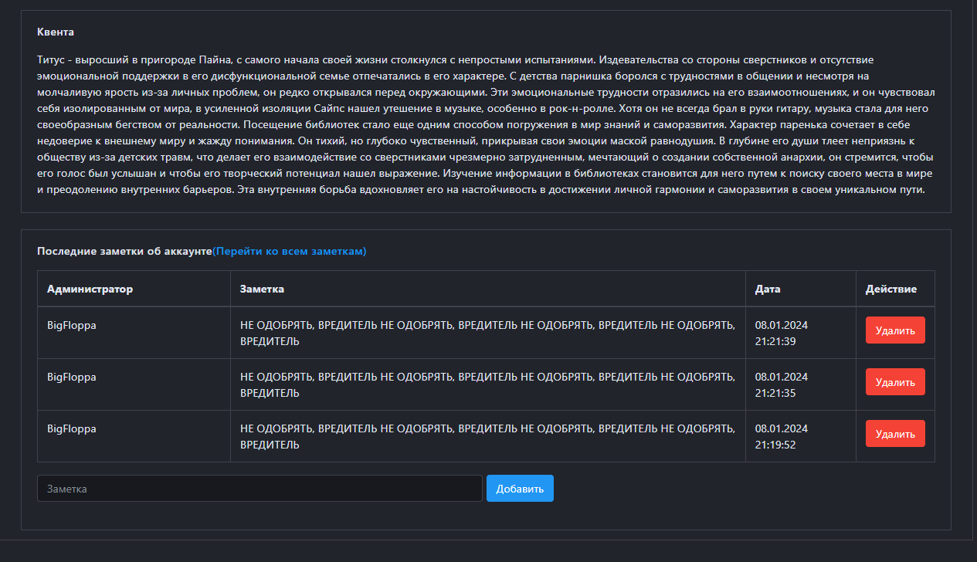Click the date 08.01.2024 21:21:39 cell
Screen dimensions: 977x562
pos(781,333)
